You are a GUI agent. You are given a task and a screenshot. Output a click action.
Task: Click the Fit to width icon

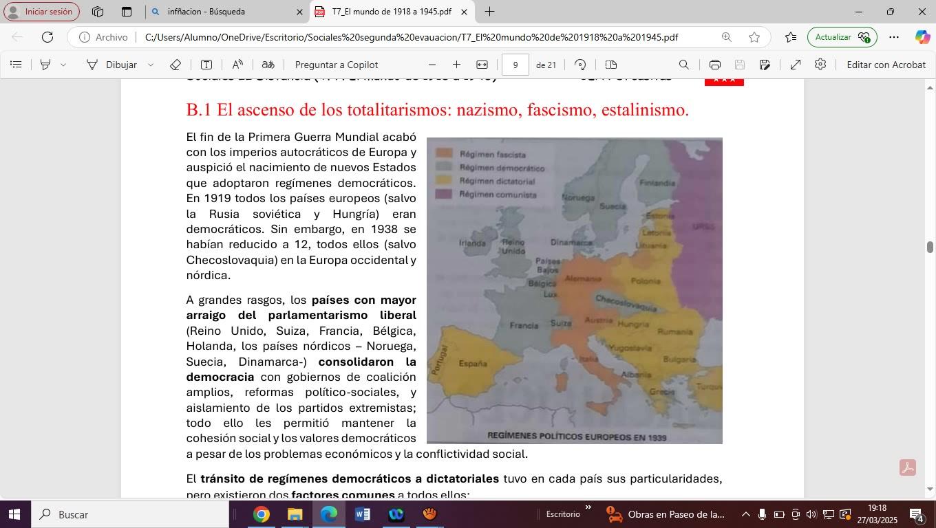(482, 65)
